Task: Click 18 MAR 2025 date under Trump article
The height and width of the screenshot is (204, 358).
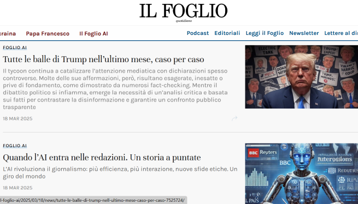Action: 17,118
